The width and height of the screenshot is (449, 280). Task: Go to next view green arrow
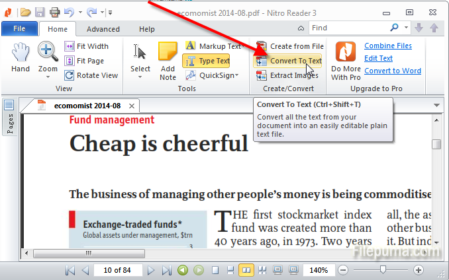[199, 270]
